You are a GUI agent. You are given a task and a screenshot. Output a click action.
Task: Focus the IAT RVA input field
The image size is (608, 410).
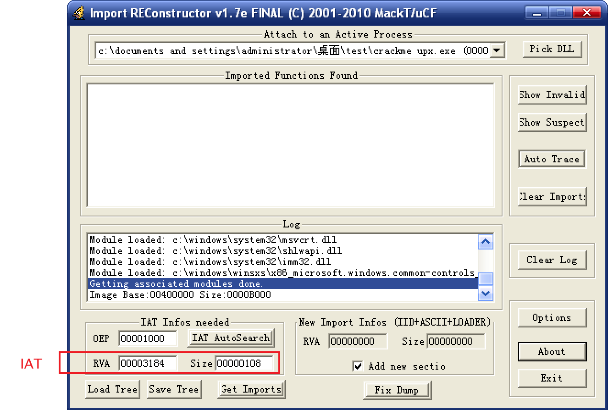click(x=148, y=364)
